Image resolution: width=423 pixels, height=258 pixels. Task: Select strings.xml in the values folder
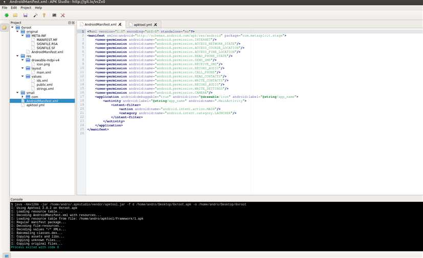pyautogui.click(x=45, y=89)
